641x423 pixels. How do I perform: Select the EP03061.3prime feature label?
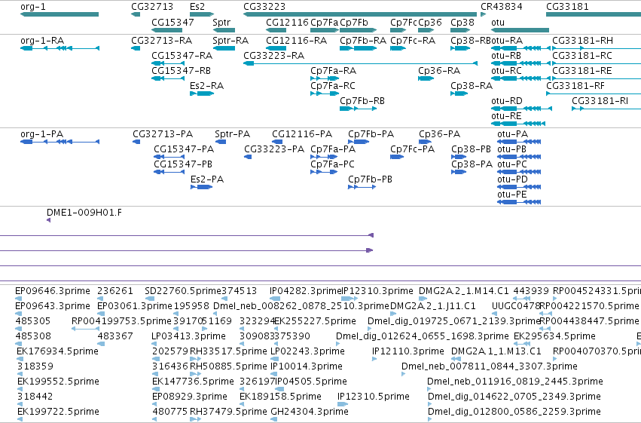click(135, 306)
